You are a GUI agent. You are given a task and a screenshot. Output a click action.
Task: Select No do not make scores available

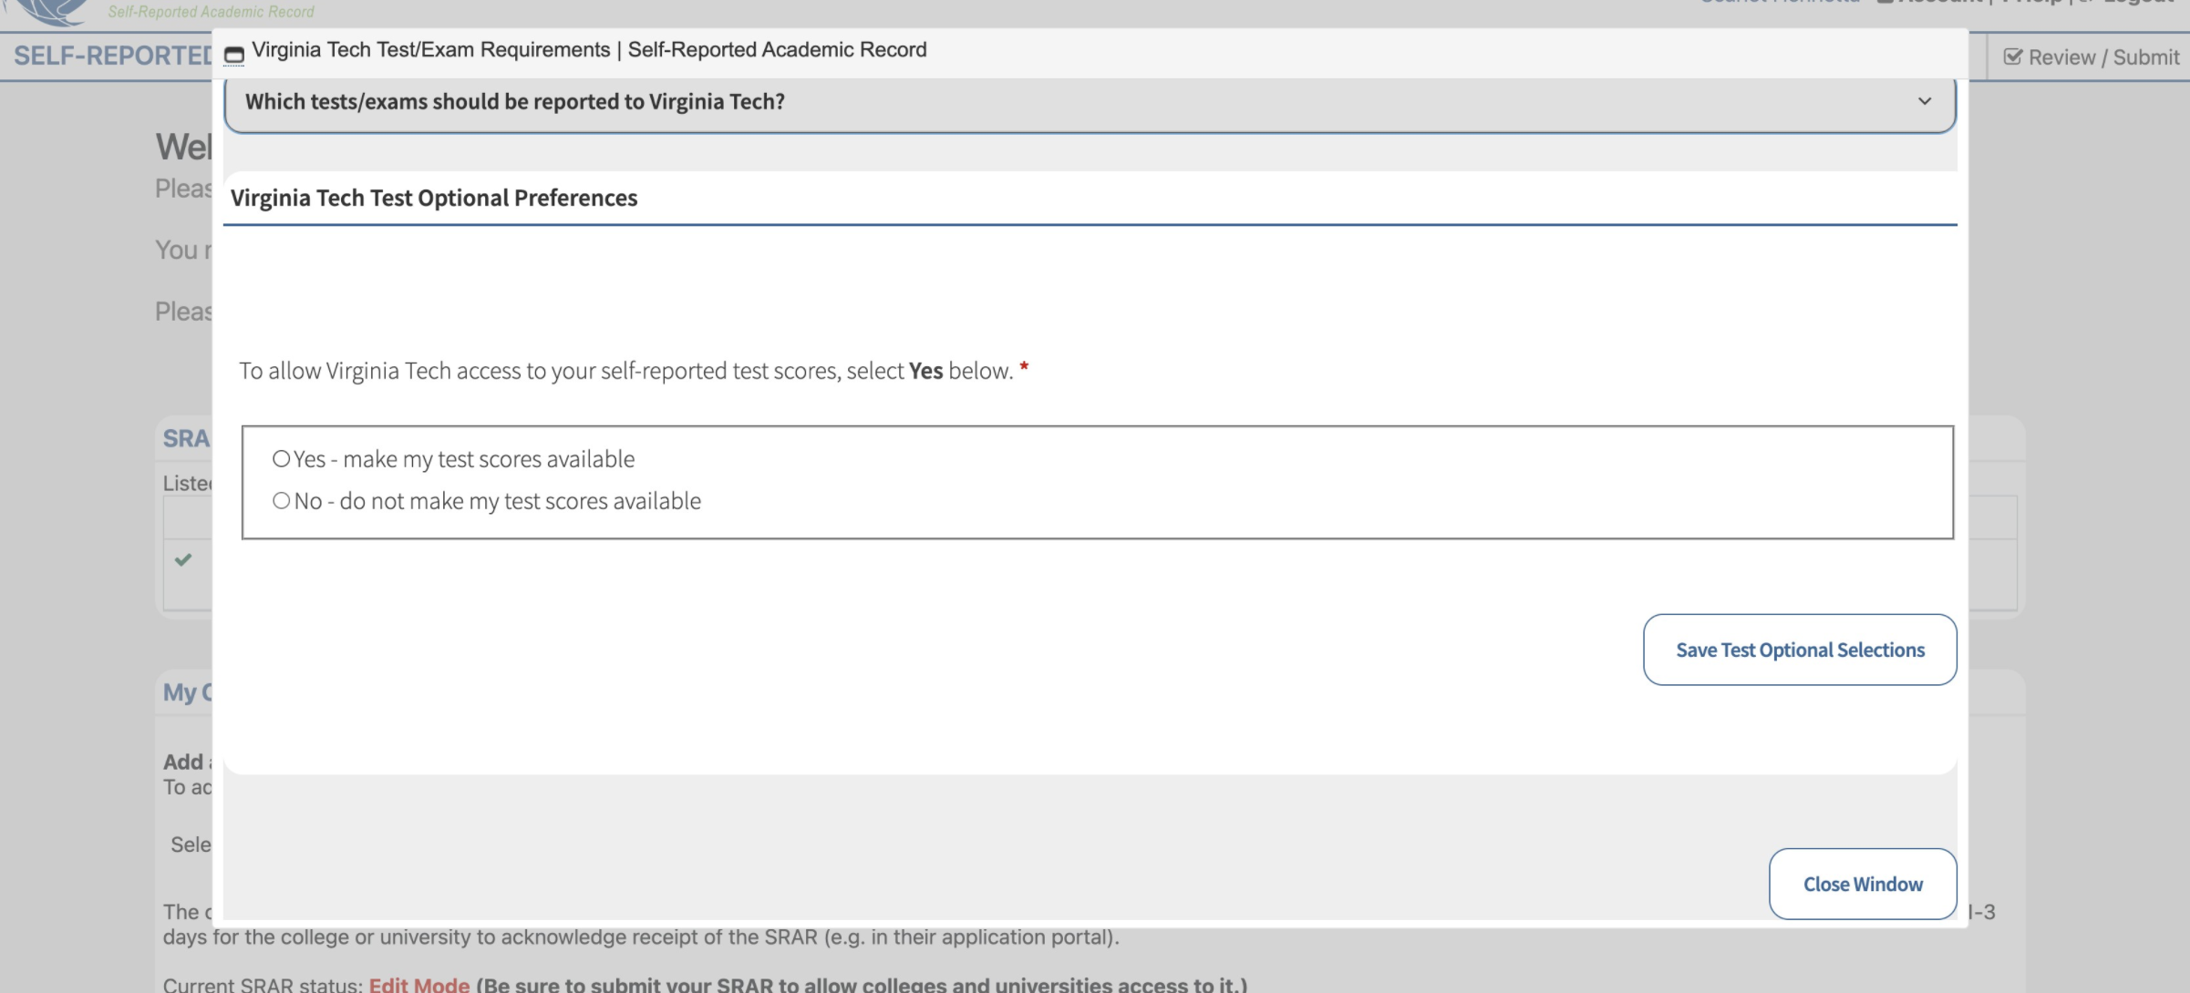tap(281, 501)
